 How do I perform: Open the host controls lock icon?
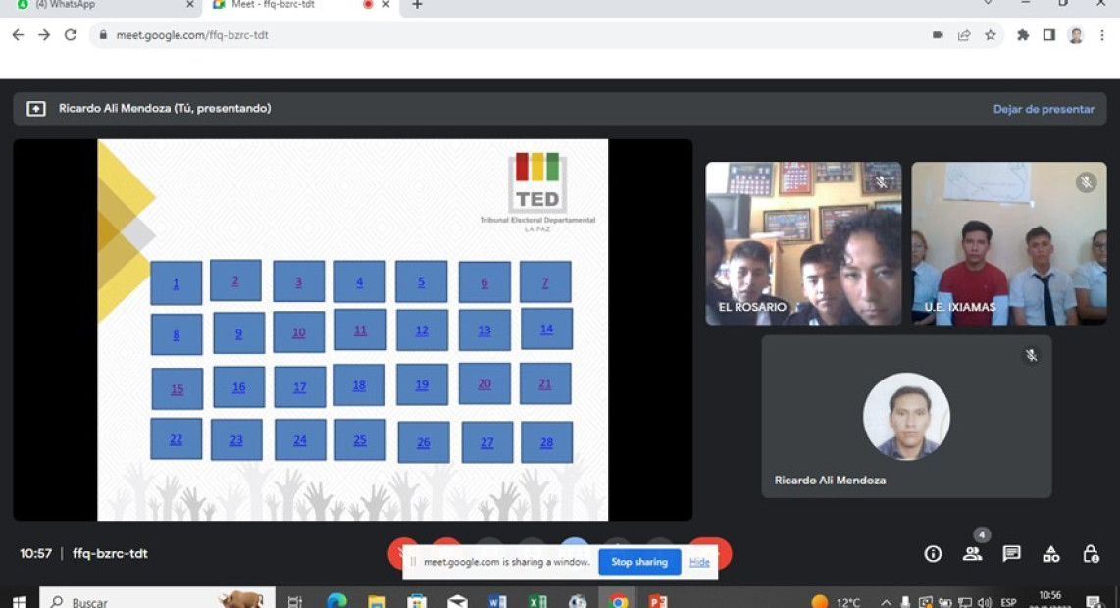[x=1090, y=554]
